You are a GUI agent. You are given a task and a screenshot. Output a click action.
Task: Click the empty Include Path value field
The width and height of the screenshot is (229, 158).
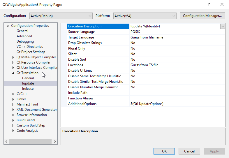pos(177,93)
